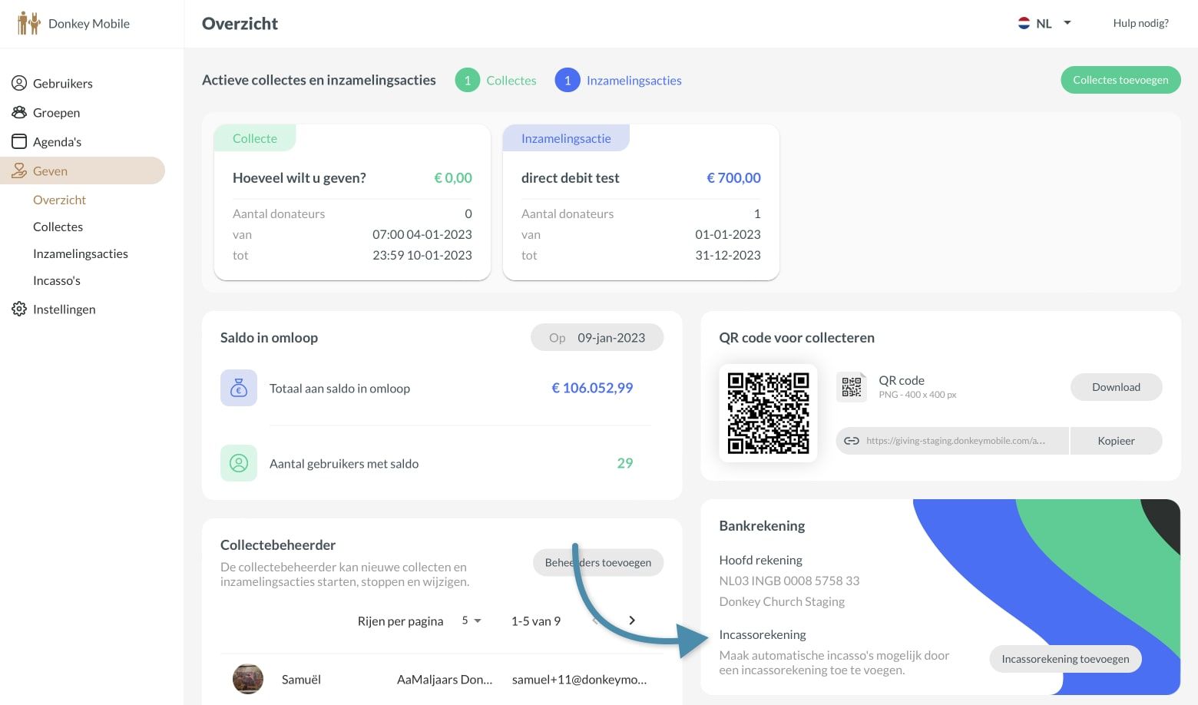Filter by the Inzamelingsacties tab
1198x705 pixels.
tap(618, 80)
